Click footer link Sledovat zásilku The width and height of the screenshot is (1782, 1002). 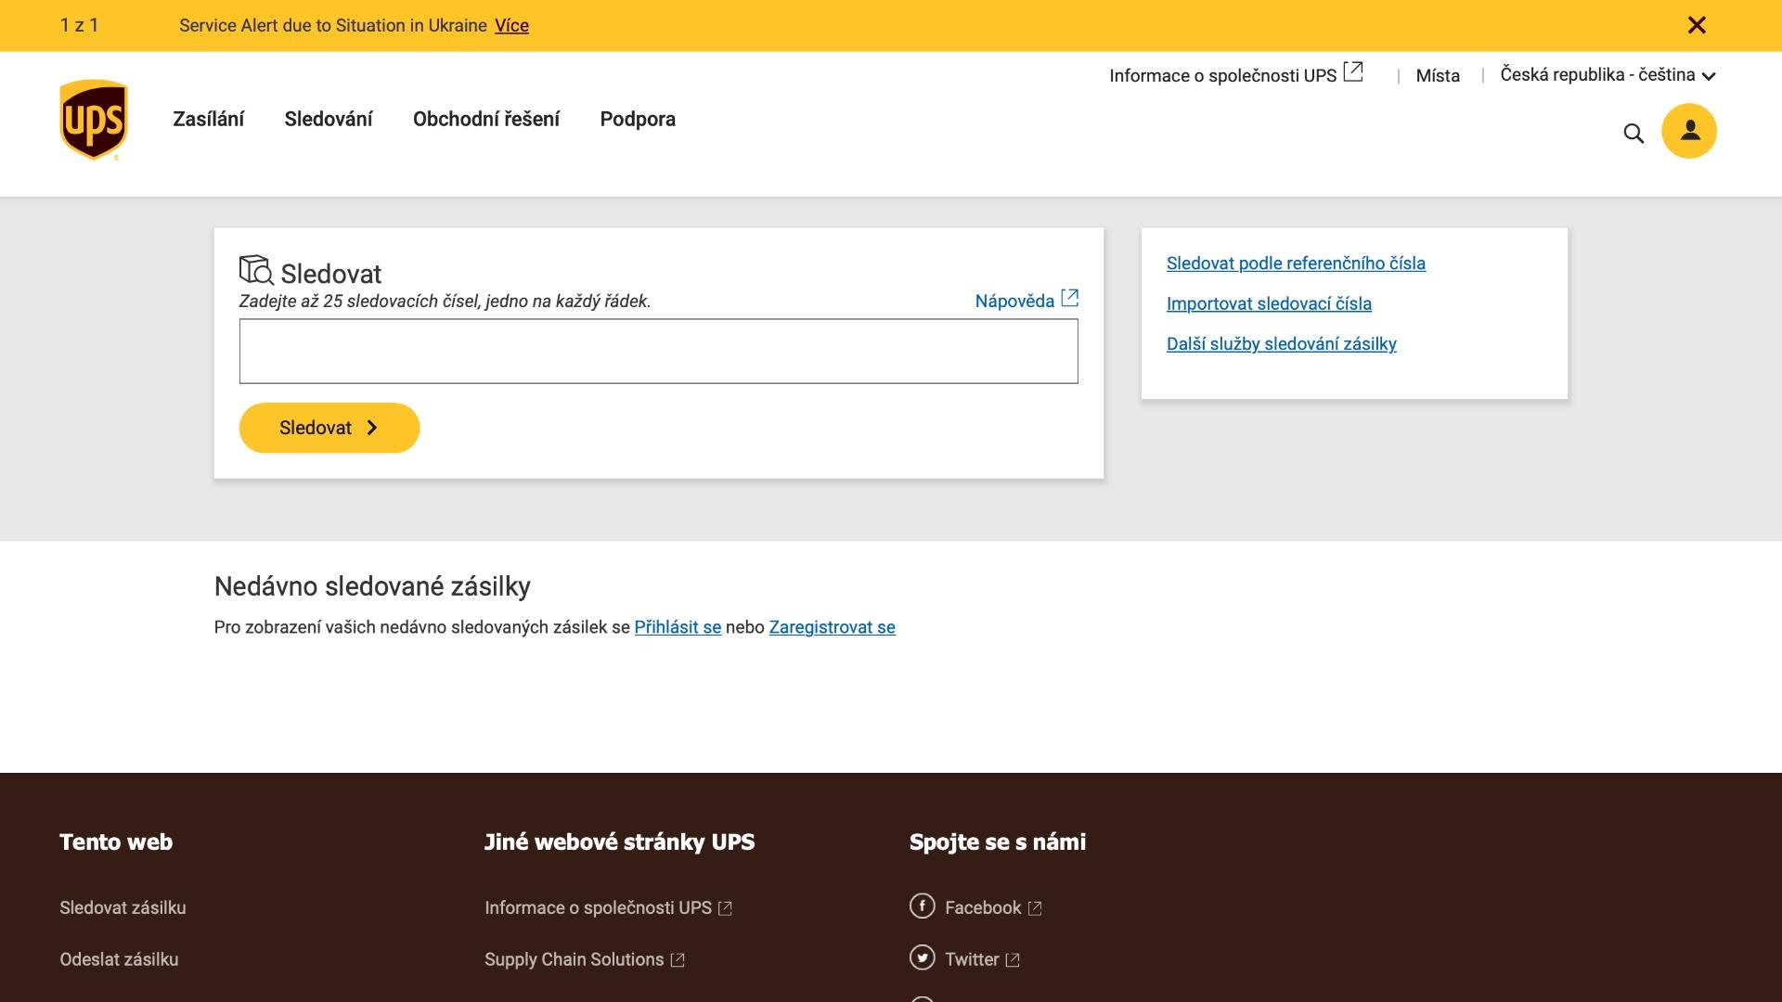pos(123,907)
